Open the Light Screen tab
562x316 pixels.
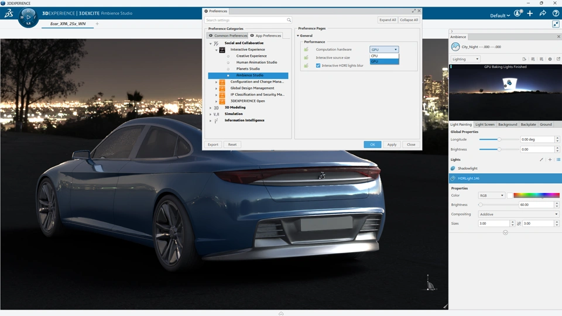coord(485,124)
